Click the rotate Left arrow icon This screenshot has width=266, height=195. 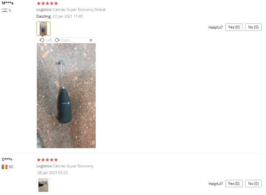tap(42, 40)
